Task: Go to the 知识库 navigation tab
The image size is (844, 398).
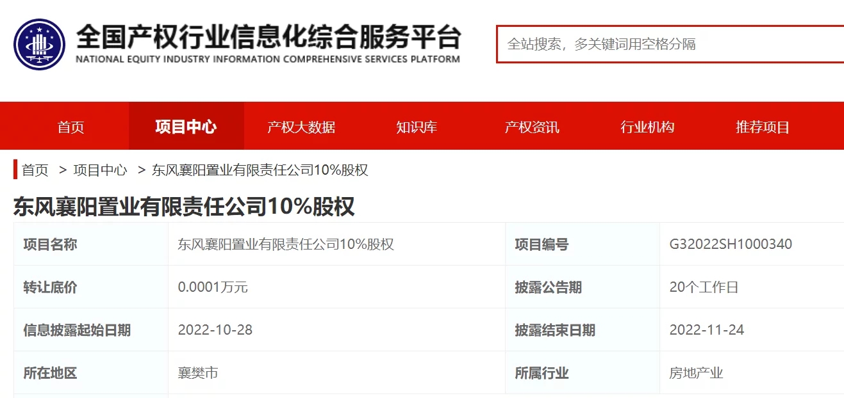Action: pos(417,127)
